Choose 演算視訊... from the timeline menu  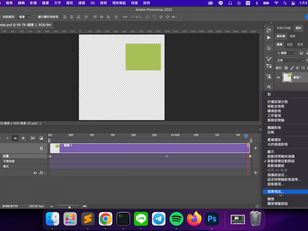275,191
